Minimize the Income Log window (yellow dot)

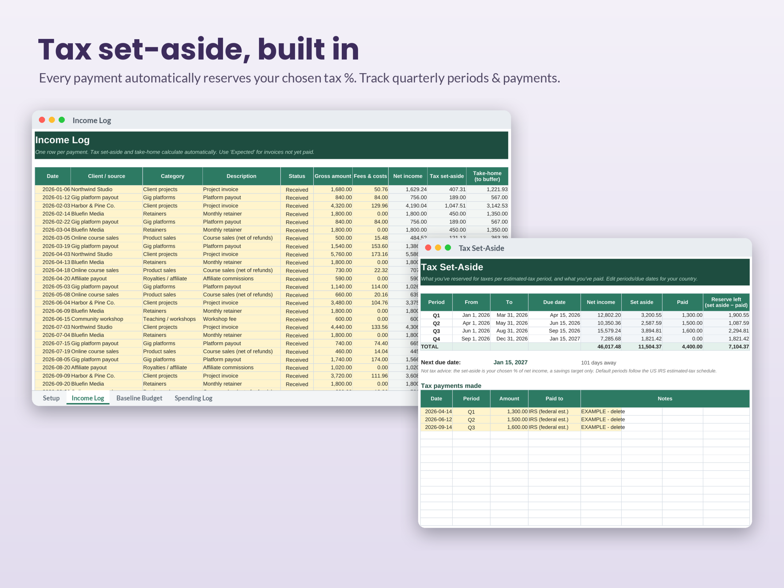[x=52, y=120]
